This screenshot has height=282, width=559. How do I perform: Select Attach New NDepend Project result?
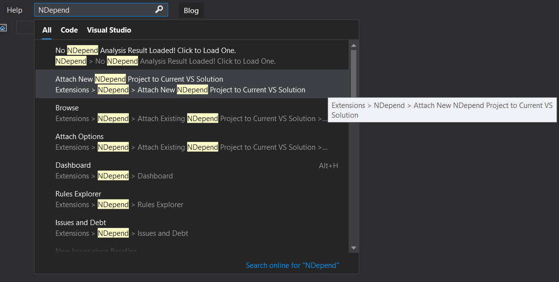tap(192, 84)
